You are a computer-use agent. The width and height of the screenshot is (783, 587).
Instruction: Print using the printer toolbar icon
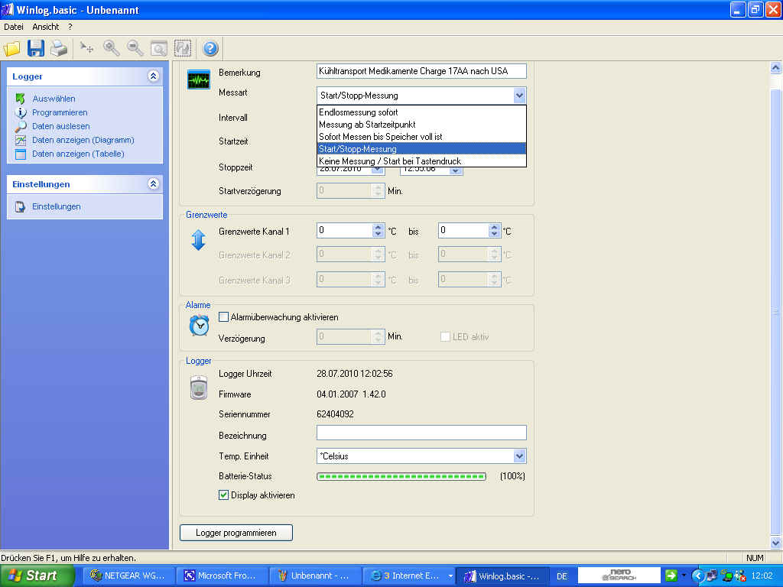(58, 48)
